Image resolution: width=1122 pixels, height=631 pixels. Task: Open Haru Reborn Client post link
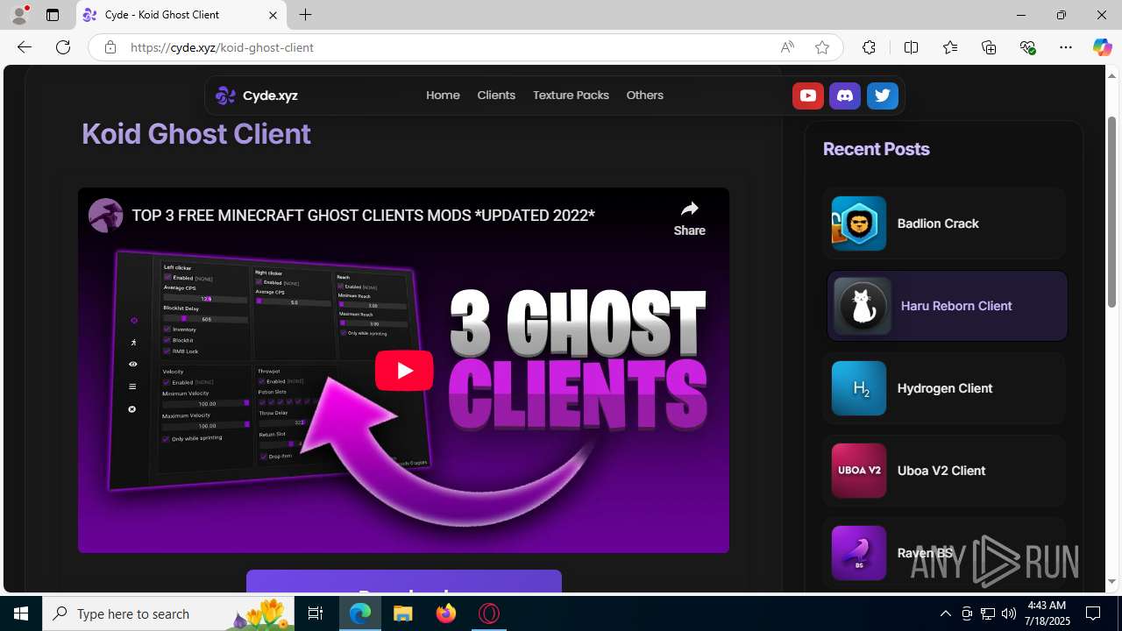point(948,306)
